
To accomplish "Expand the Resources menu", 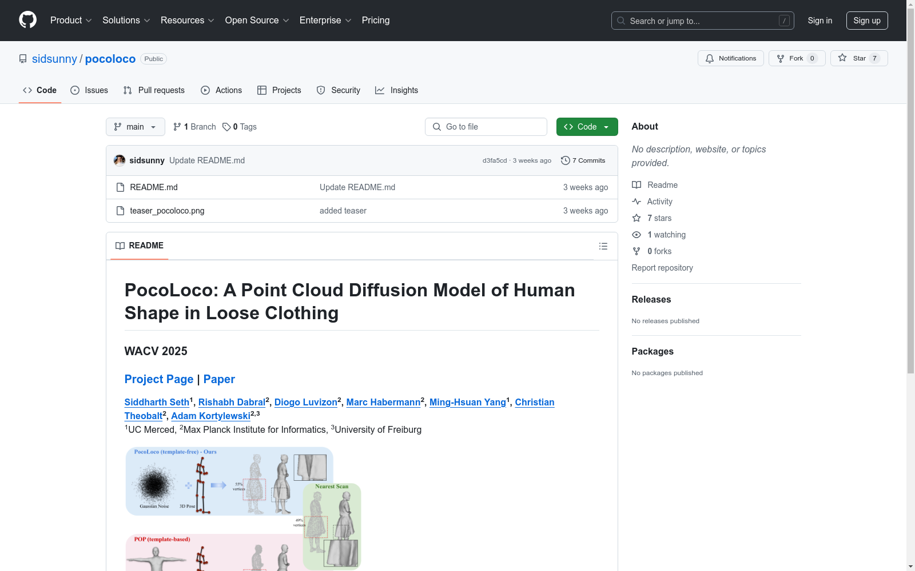I will coord(188,20).
